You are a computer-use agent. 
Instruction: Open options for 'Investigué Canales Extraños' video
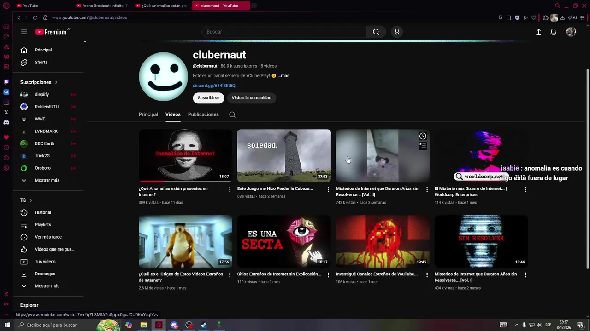[x=427, y=275]
